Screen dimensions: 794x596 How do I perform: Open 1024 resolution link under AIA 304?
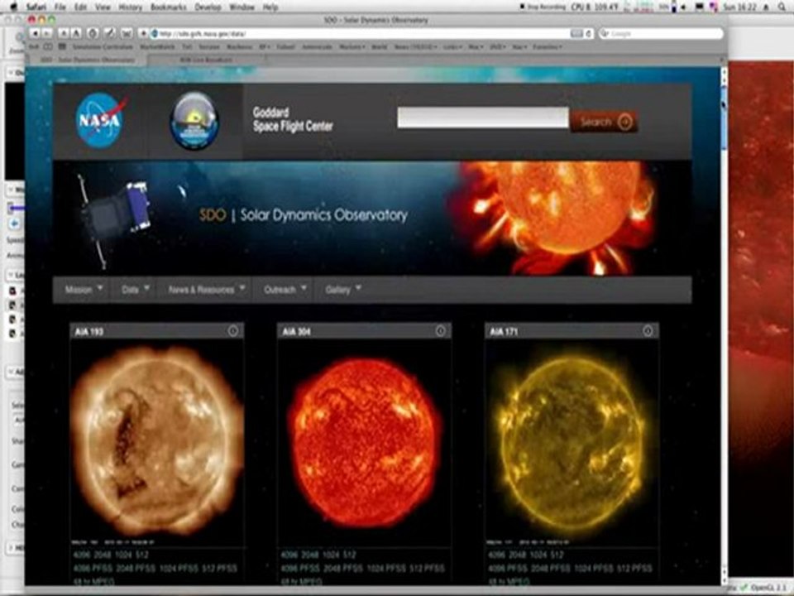pyautogui.click(x=330, y=555)
